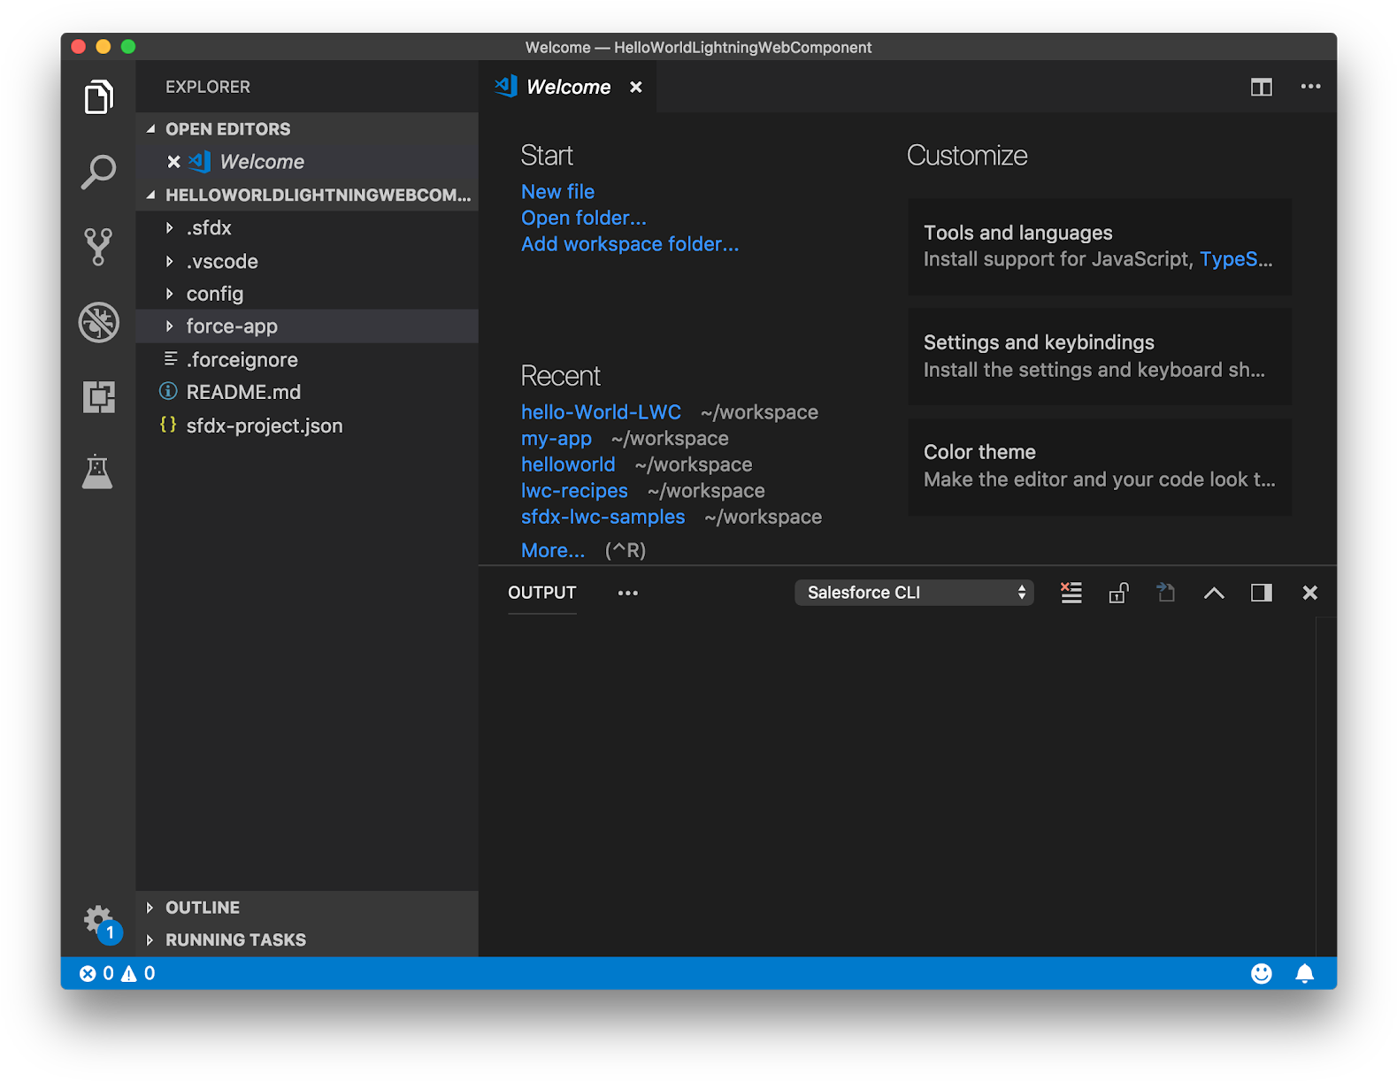This screenshot has width=1397, height=1081.
Task: Select the Welcome editor tab
Action: tap(568, 87)
